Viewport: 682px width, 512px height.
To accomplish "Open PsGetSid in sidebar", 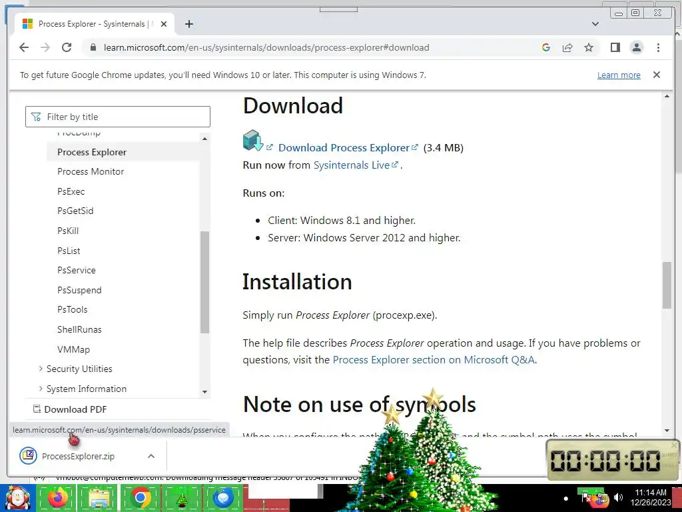I will pyautogui.click(x=75, y=211).
